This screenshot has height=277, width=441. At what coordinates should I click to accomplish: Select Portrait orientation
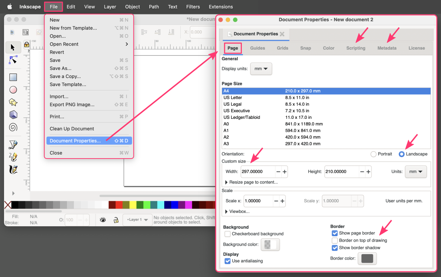(373, 154)
